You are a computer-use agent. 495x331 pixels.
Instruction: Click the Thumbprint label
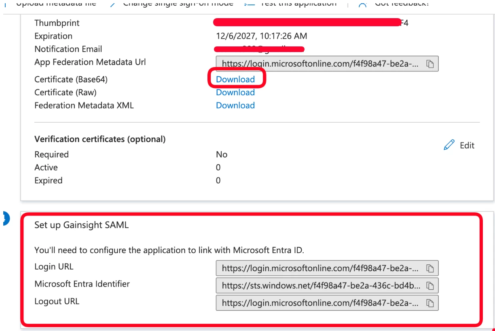click(x=57, y=23)
